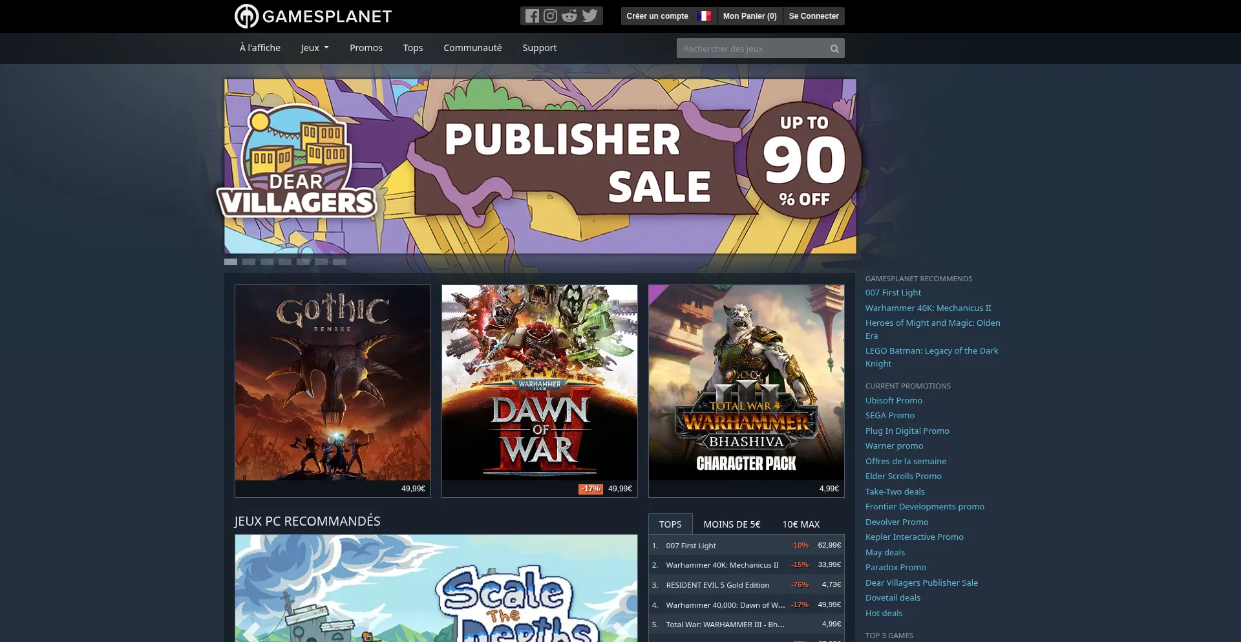Open Total War: WARHAMMER III tops row
The height and width of the screenshot is (642, 1241).
(747, 624)
